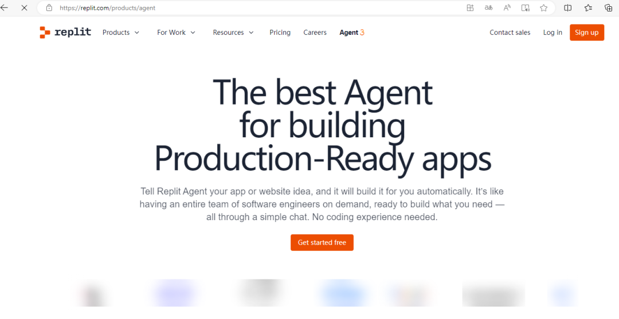Go to the Careers page
Image resolution: width=619 pixels, height=319 pixels.
tap(315, 33)
